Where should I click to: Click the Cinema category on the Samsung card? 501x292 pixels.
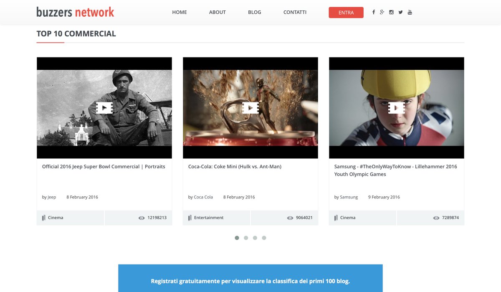click(x=348, y=218)
